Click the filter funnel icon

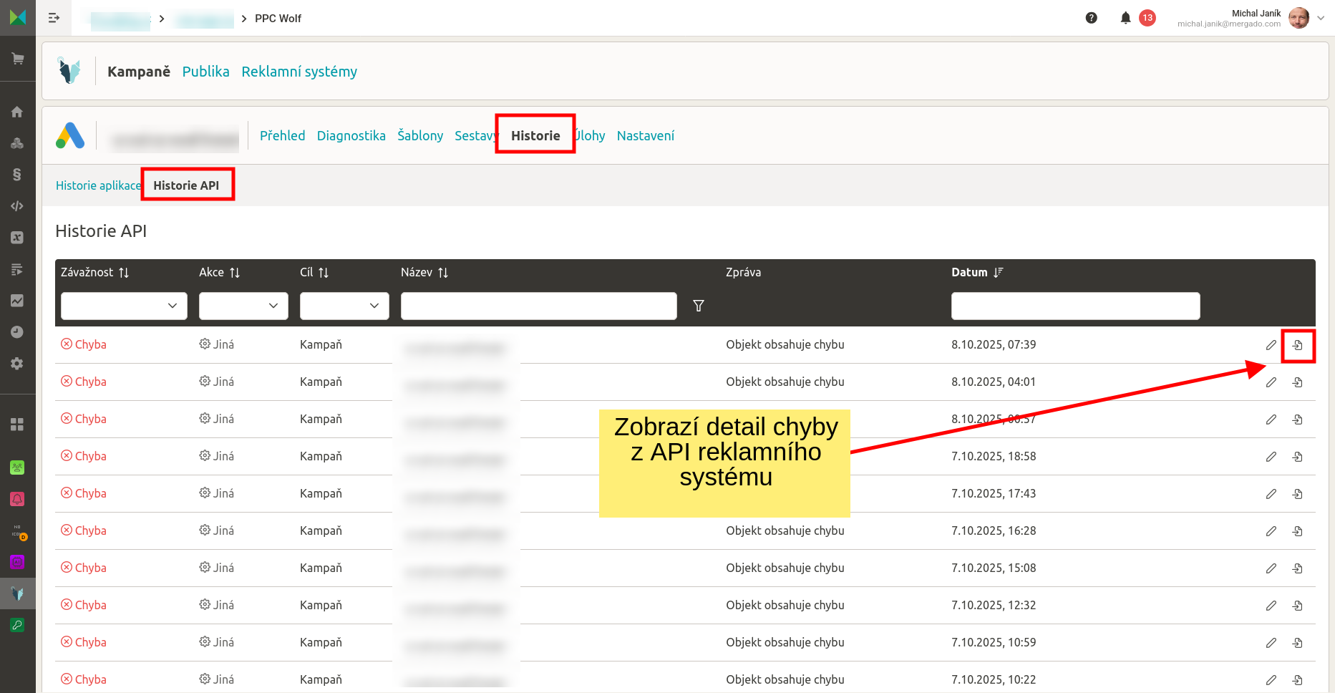[x=699, y=306]
